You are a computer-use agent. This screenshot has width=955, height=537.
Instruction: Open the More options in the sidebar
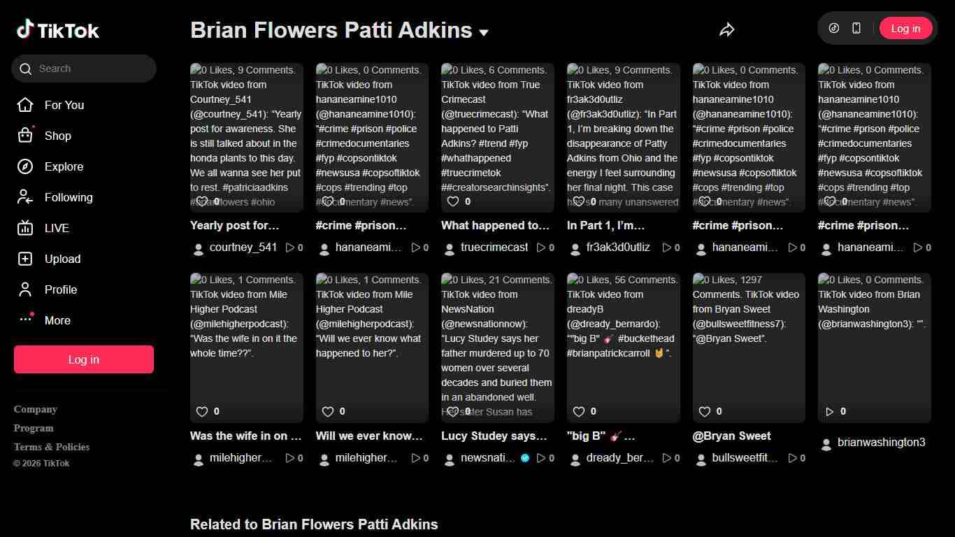pos(26,320)
